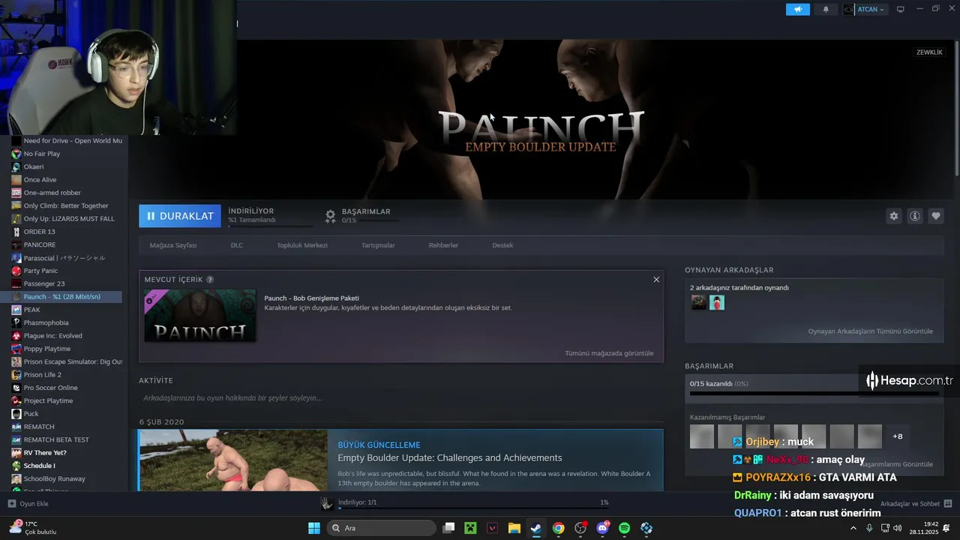Click the achievements 0/15 progress bar
The height and width of the screenshot is (540, 960).
click(814, 393)
